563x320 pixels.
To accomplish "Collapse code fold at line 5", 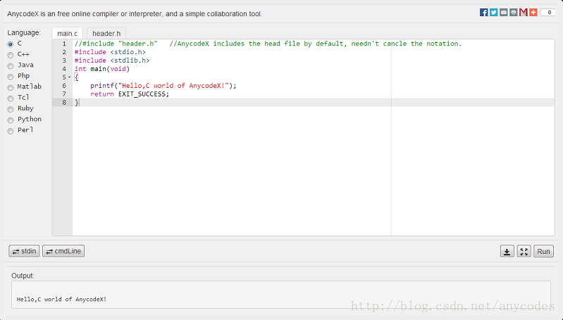I will coord(69,77).
